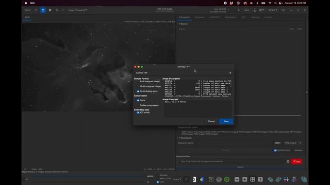
Task: Select the User display cut mode
Action: click(x=158, y=182)
